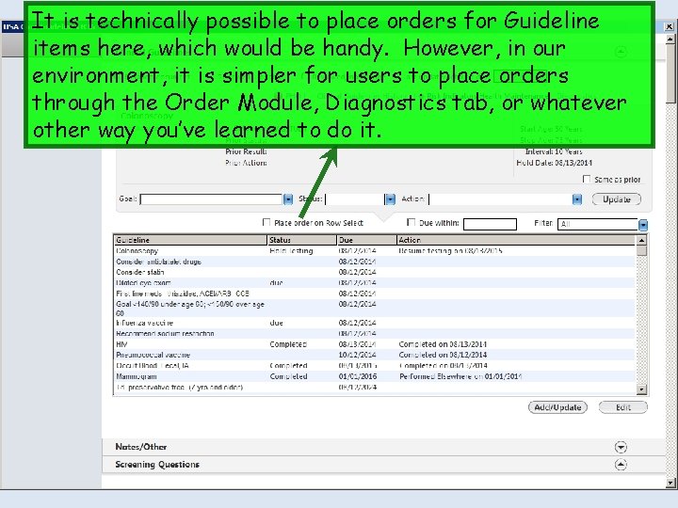The image size is (678, 508).
Task: Tick the 'Place order on Row Select' checkbox
Action: [x=266, y=222]
